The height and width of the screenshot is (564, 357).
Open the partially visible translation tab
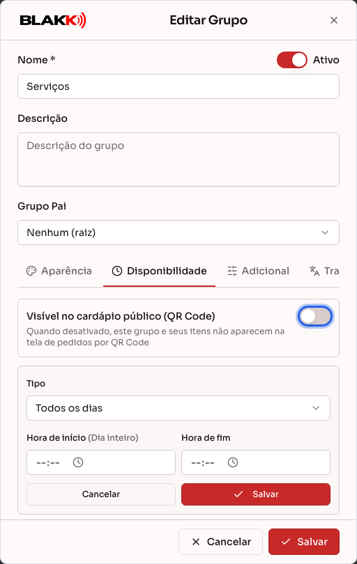click(324, 271)
